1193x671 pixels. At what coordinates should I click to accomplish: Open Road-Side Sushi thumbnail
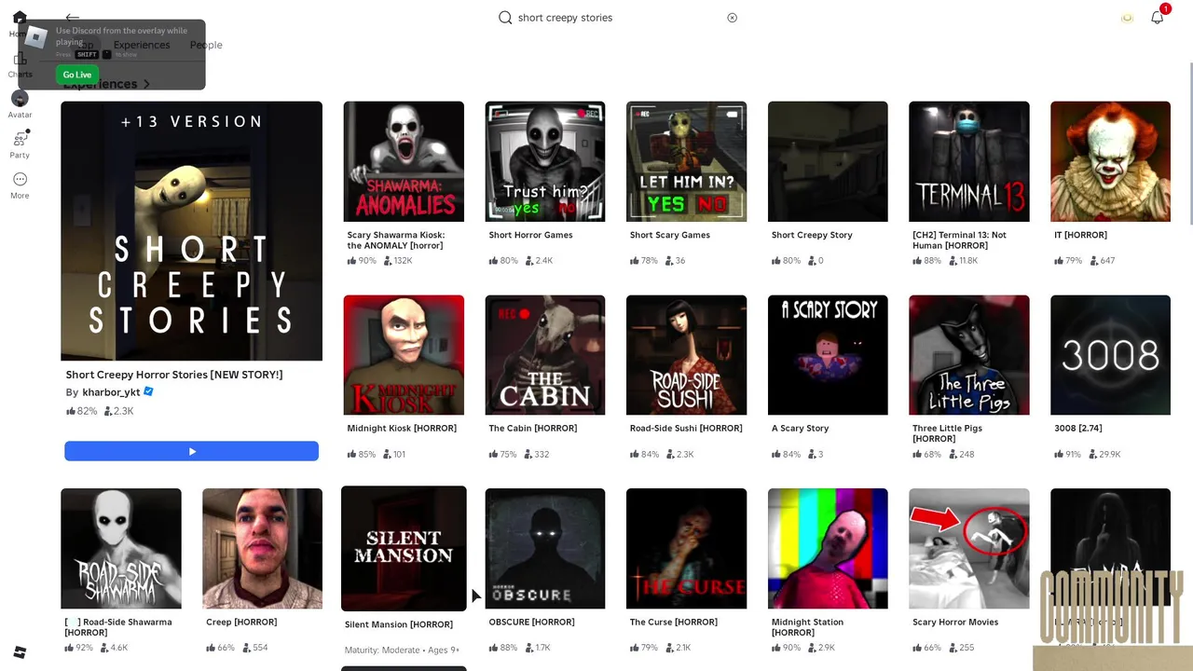click(x=686, y=355)
